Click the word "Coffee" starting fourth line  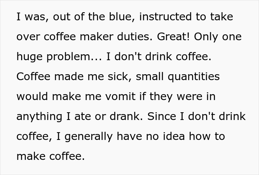click(33, 76)
